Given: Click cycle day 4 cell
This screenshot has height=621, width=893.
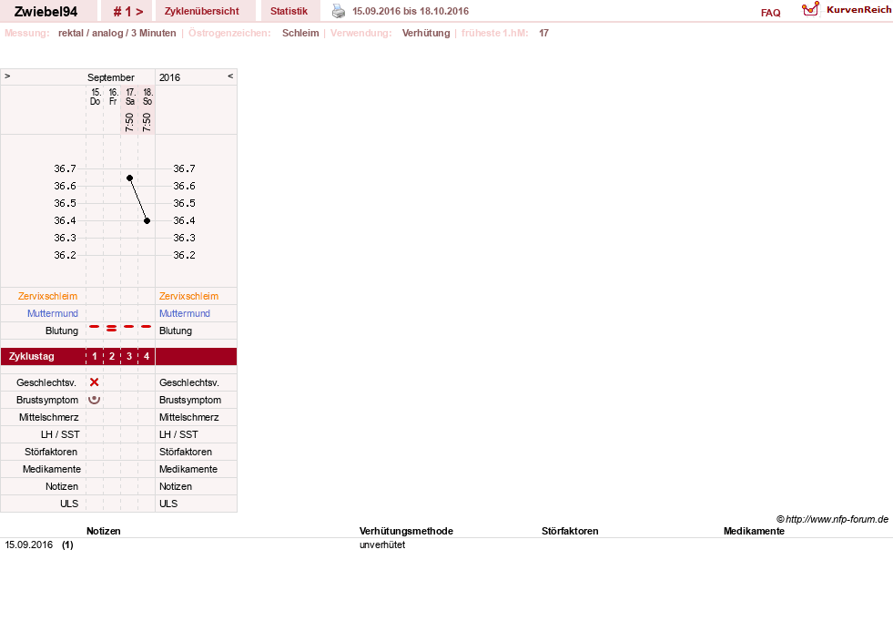Looking at the screenshot, I should [147, 356].
